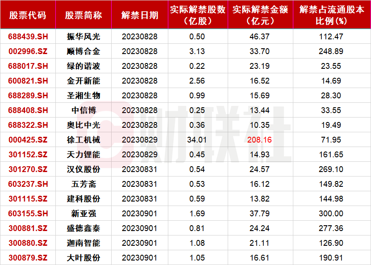This screenshot has height=265, width=371.
Task: Click the 解禁占流通股本比例 column header
Action: point(332,15)
